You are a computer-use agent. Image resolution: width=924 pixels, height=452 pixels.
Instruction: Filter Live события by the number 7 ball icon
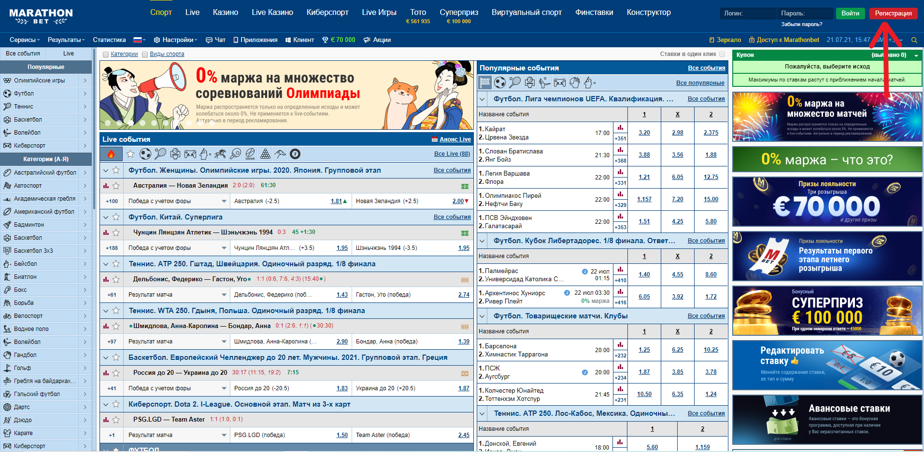pyautogui.click(x=295, y=154)
